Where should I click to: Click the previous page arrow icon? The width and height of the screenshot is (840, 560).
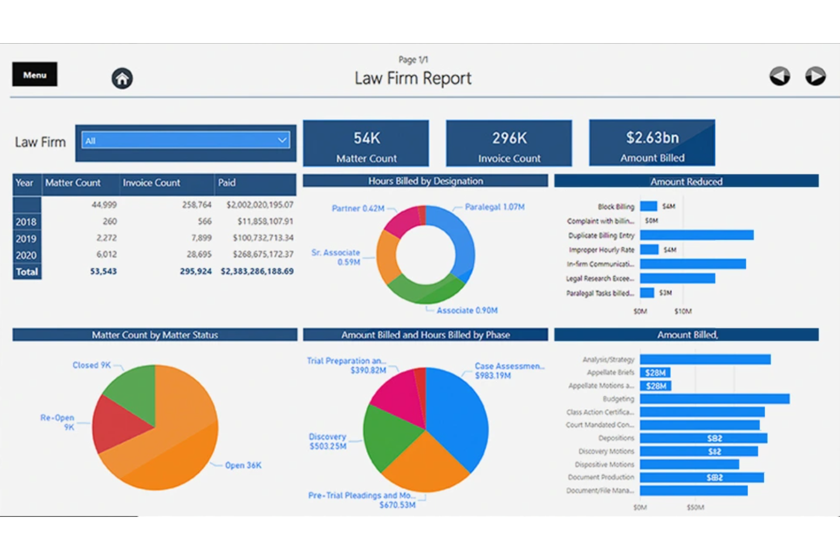point(780,76)
